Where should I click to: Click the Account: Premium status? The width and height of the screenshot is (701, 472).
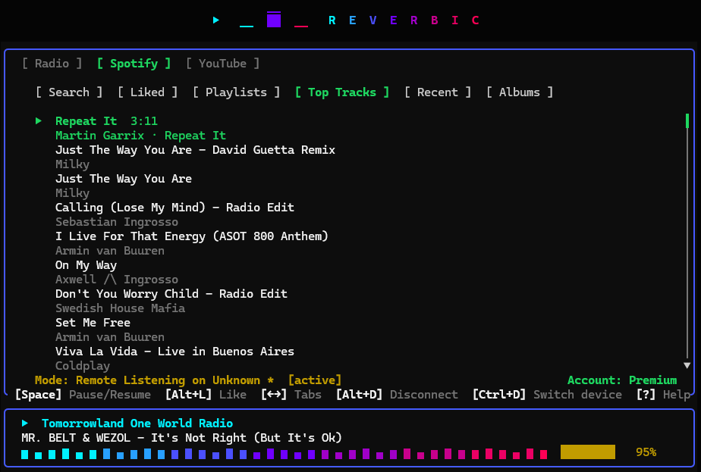622,380
